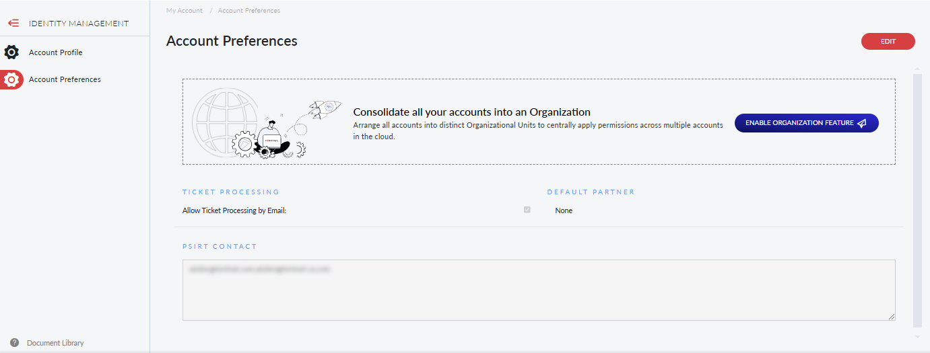
Task: Open the Document Library link
Action: [x=55, y=343]
